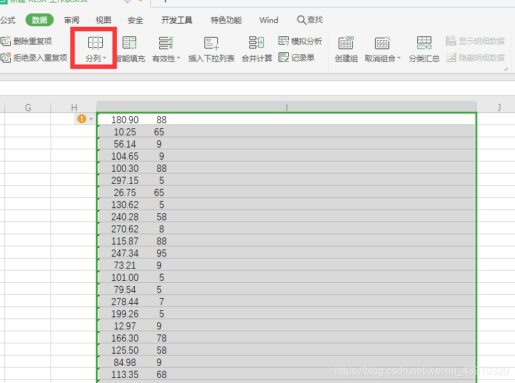The image size is (515, 383).
Task: Click the Validity (有效性) icon
Action: tap(166, 43)
